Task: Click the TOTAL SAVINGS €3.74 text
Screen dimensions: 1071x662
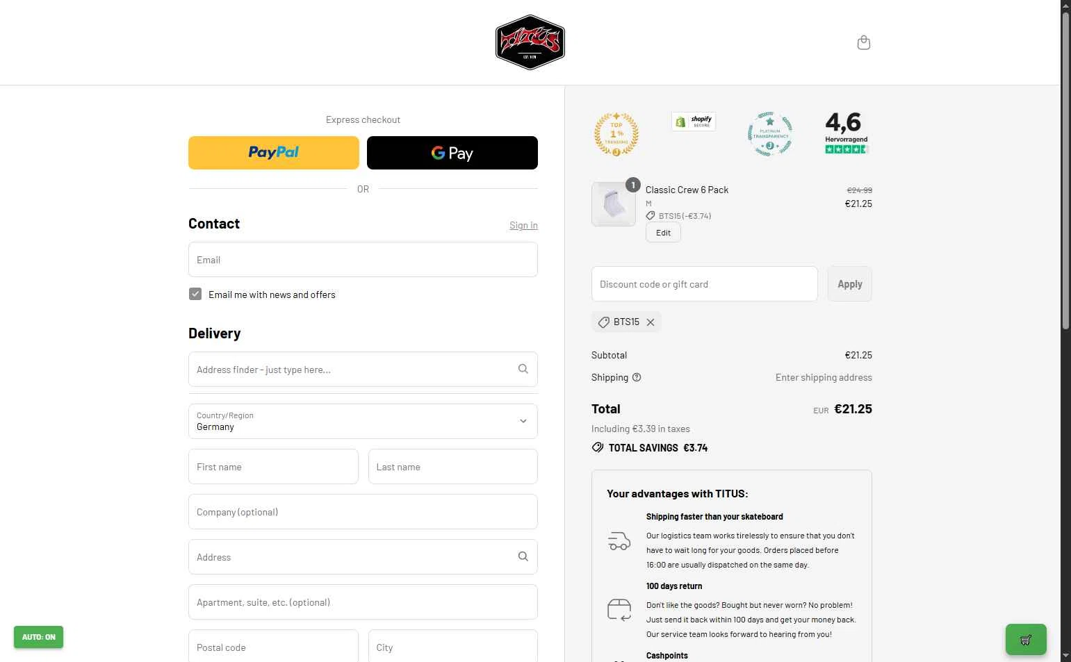Action: point(657,448)
